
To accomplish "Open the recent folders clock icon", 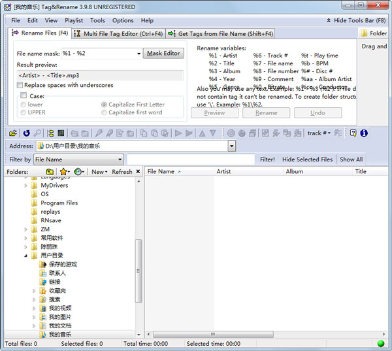I will pos(79,172).
